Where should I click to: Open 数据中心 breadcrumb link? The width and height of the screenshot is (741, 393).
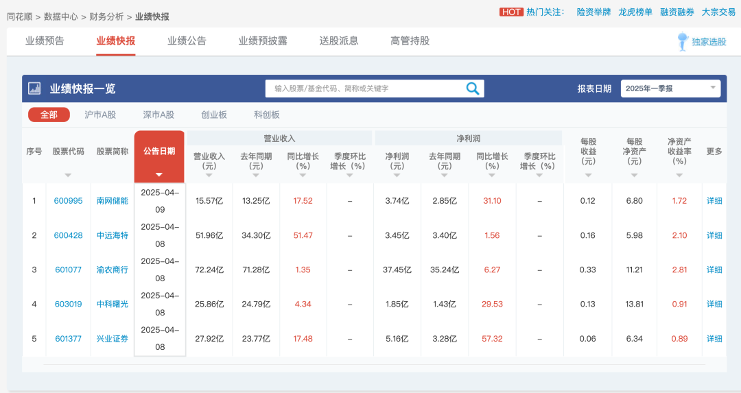(60, 16)
